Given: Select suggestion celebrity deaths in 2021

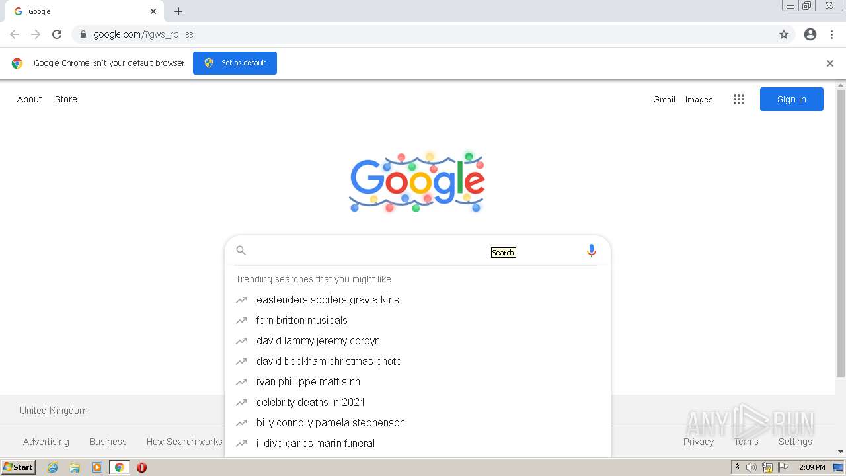Looking at the screenshot, I should coord(311,403).
